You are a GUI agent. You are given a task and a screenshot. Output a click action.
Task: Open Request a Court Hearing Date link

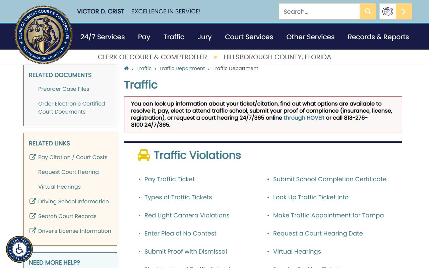pos(318,233)
